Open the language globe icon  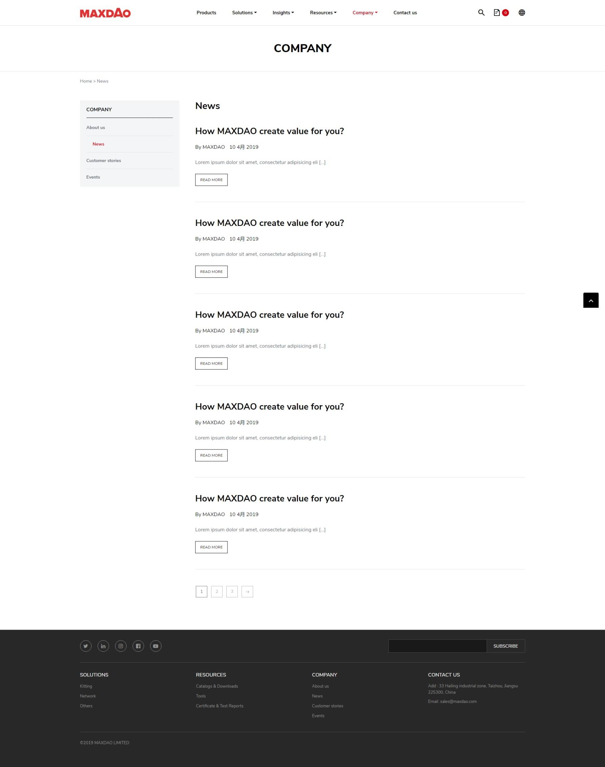tap(521, 13)
